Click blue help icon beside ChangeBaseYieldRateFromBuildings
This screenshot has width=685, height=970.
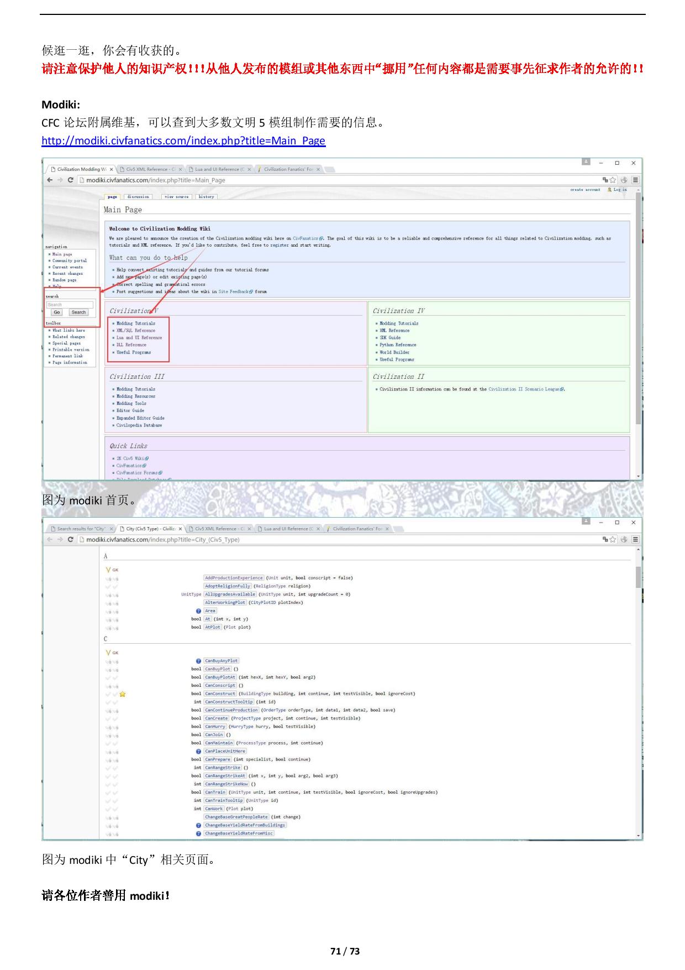[x=198, y=825]
